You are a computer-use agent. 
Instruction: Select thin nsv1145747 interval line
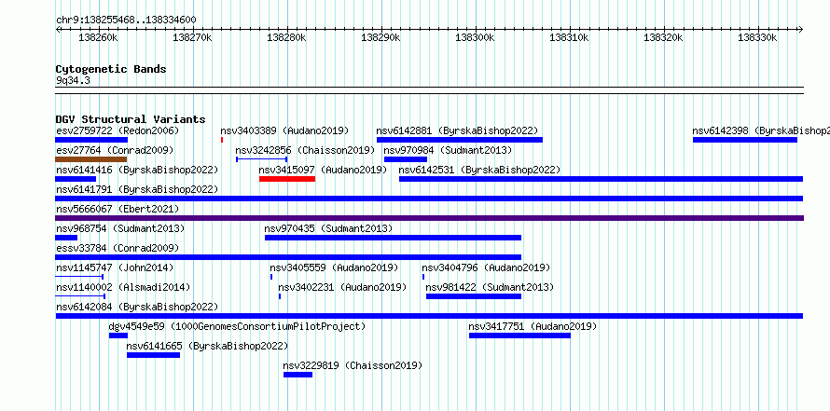tap(79, 277)
